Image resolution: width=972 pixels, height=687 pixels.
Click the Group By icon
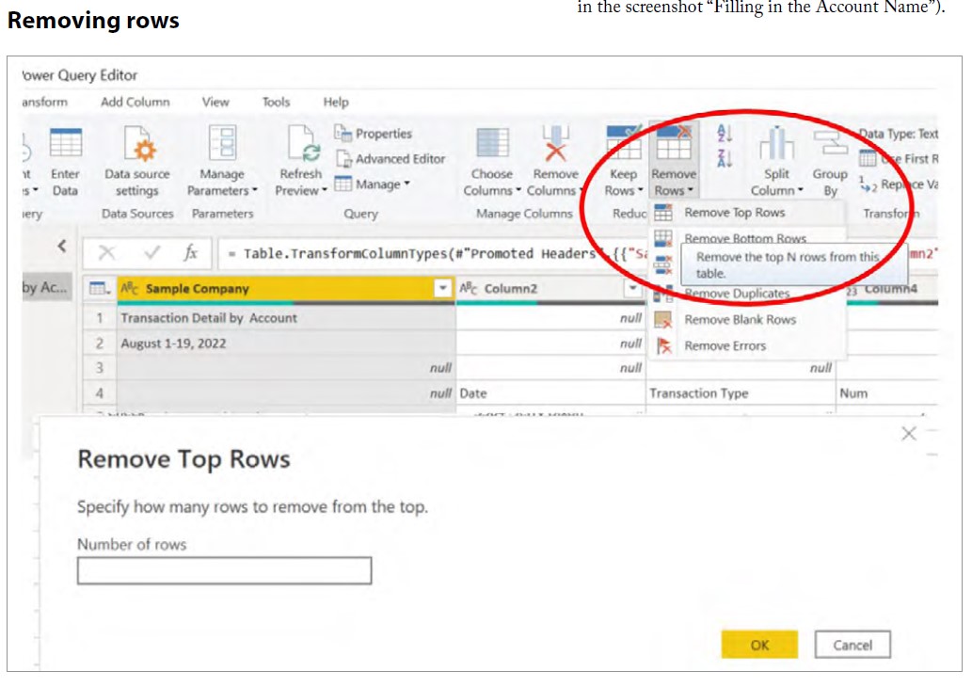click(830, 143)
